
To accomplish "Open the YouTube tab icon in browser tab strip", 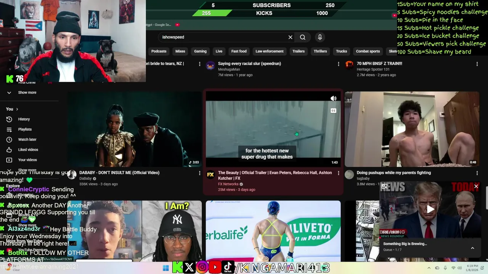I will pos(177,25).
